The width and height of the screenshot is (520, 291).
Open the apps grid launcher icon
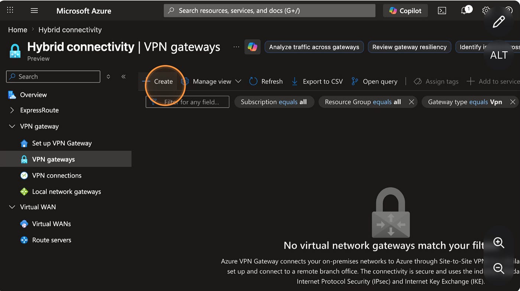10,10
